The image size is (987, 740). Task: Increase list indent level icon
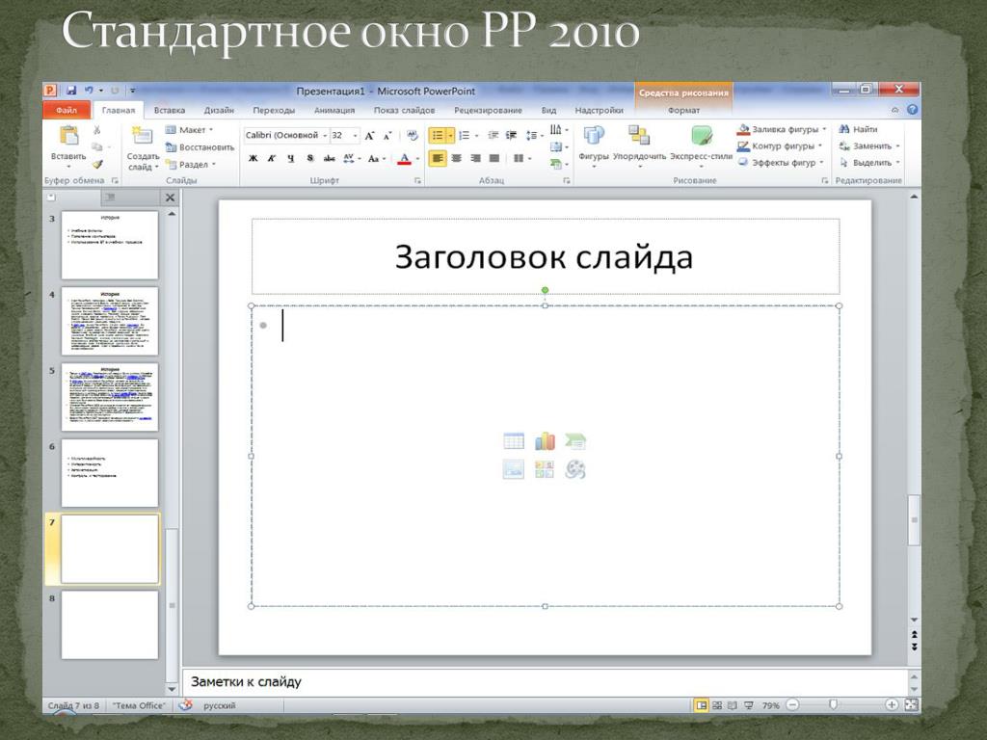point(511,135)
